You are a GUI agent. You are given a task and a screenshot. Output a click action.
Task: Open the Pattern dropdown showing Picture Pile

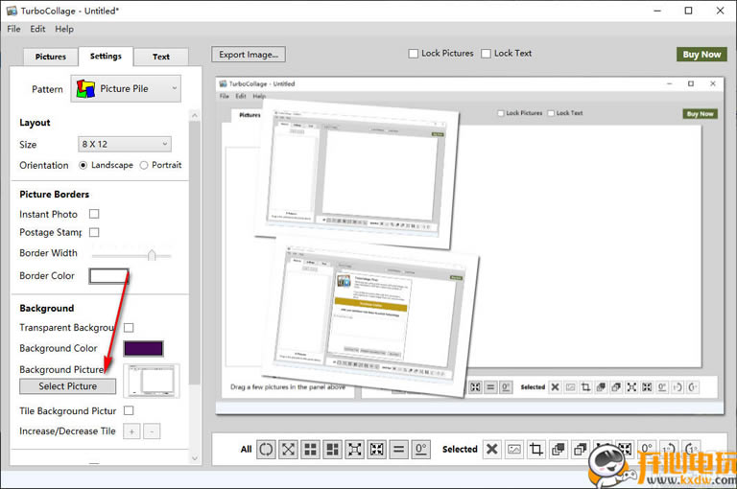128,89
